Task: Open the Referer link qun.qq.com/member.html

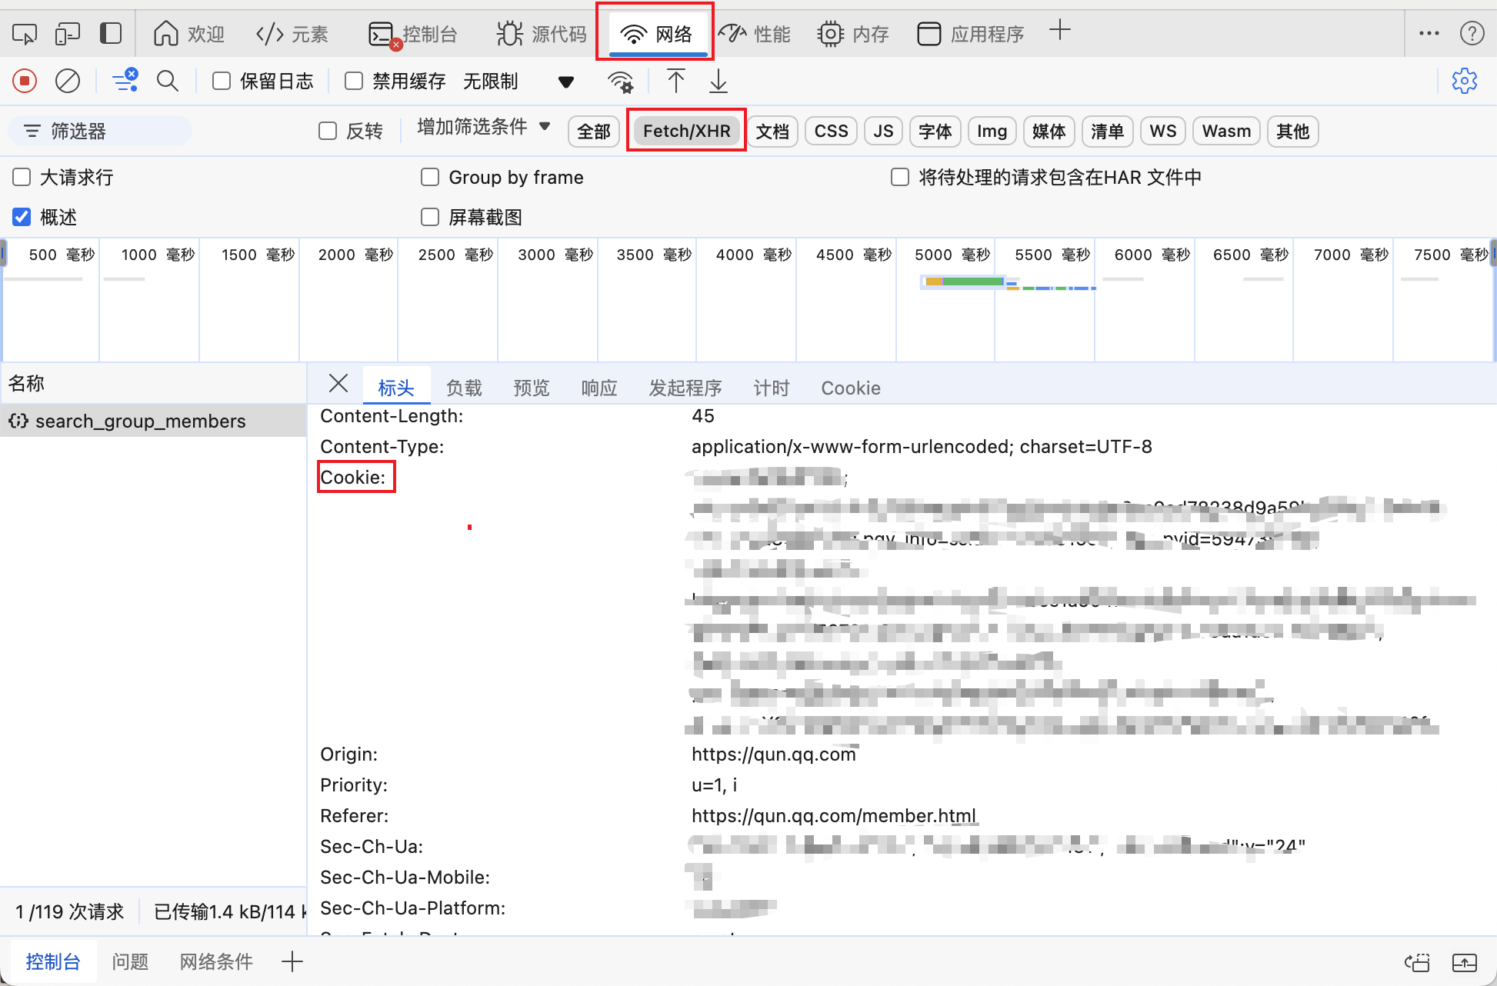Action: click(x=833, y=815)
